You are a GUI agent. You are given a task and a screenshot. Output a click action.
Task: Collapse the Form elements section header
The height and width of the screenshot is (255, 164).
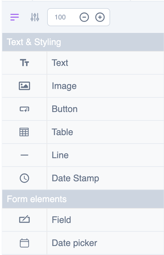click(83, 199)
